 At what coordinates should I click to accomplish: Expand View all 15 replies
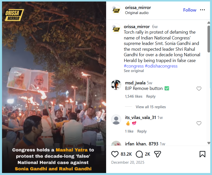(151, 107)
